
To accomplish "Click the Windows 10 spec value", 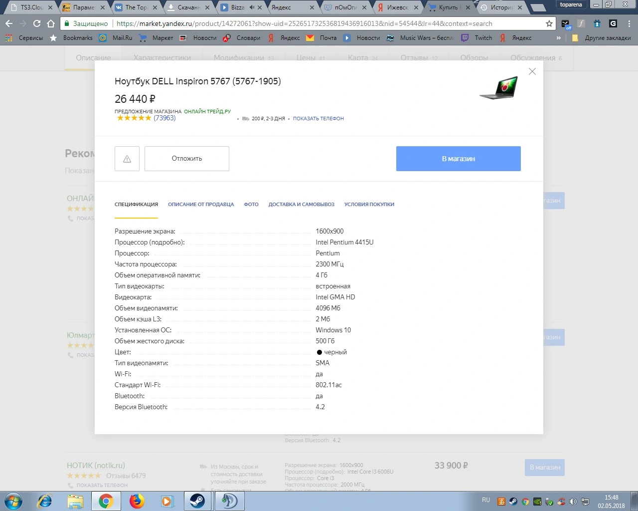I will [333, 330].
